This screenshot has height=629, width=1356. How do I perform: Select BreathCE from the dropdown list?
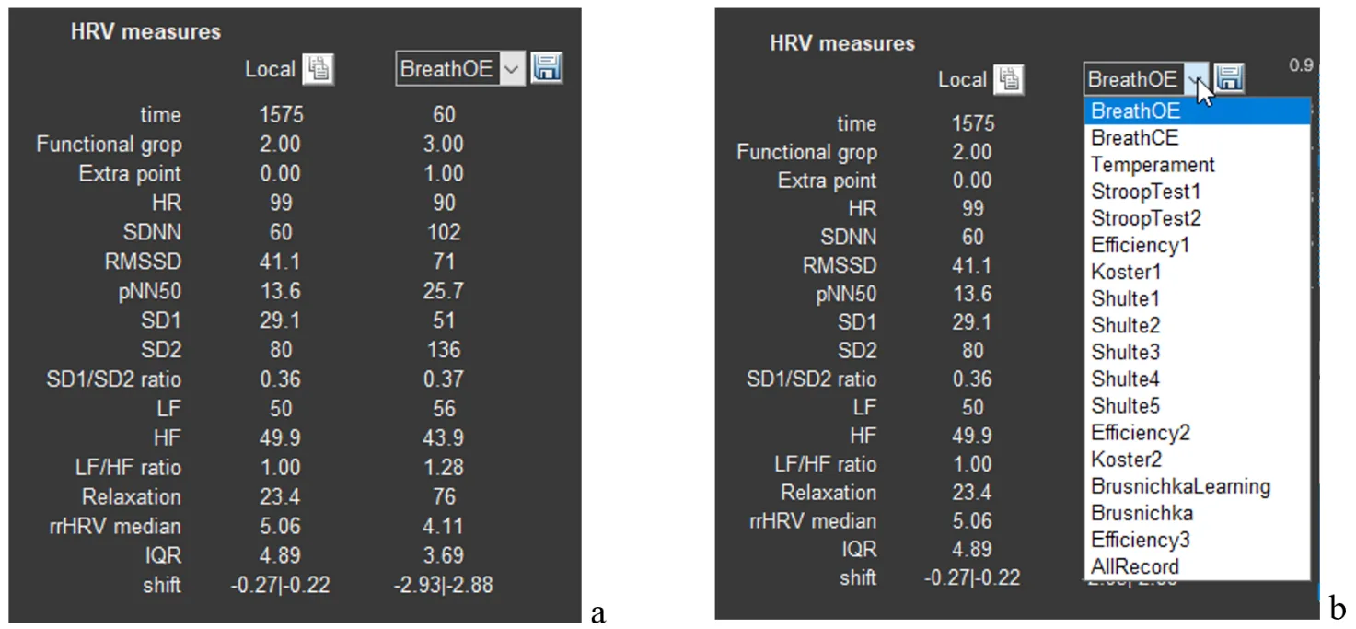tap(1134, 138)
